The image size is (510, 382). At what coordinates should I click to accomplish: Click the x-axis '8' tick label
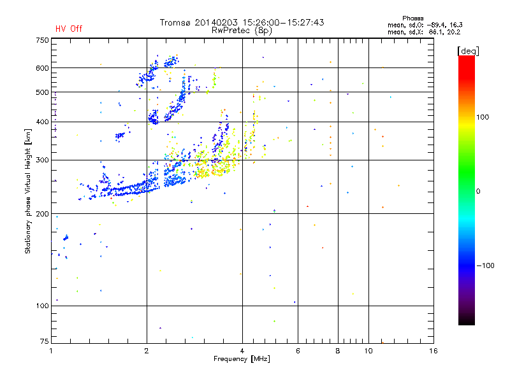coord(338,351)
